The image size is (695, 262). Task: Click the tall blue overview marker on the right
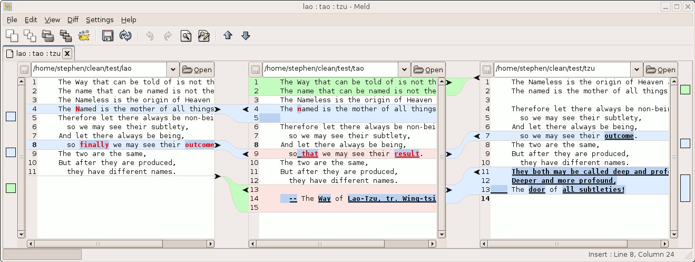685,188
